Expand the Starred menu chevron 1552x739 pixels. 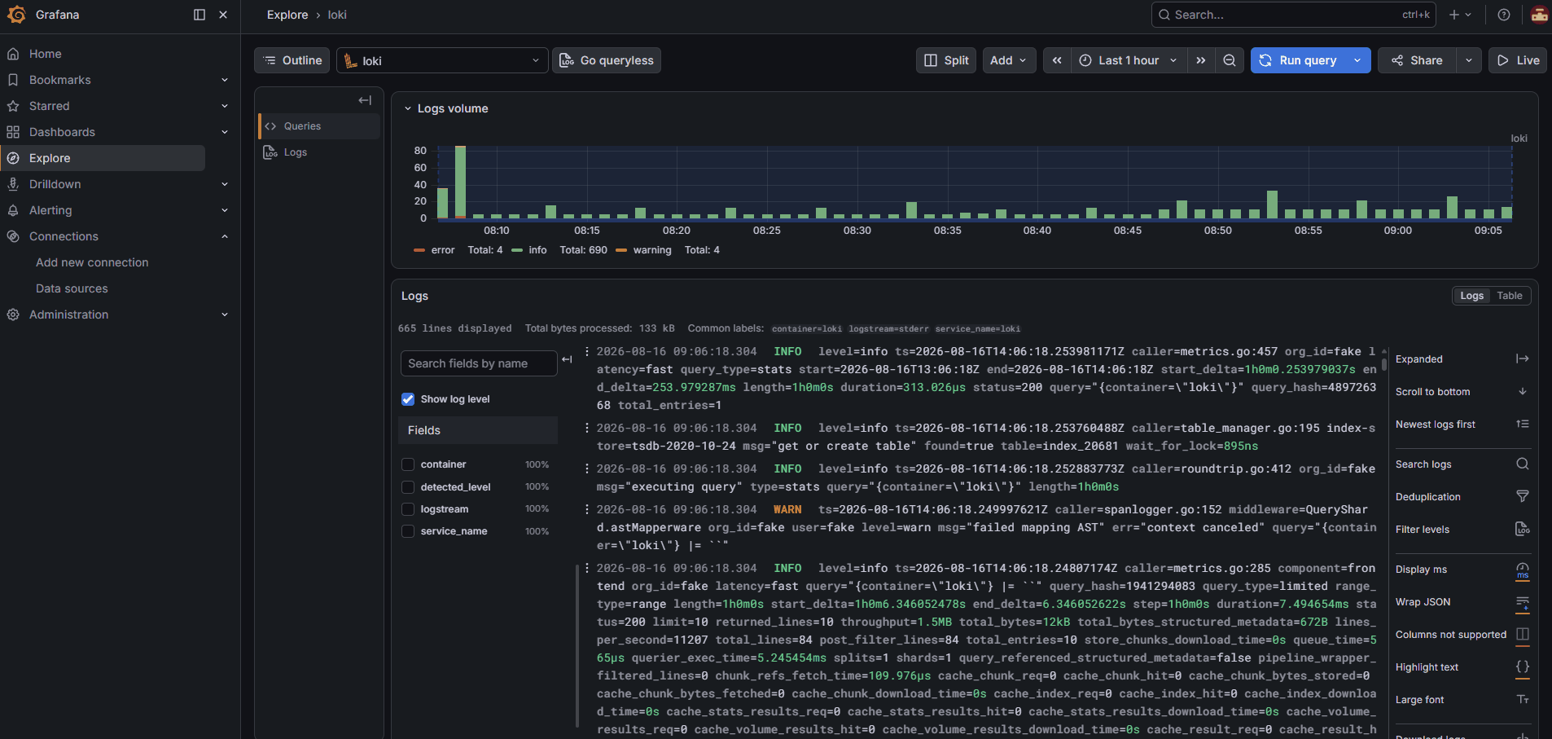coord(225,106)
